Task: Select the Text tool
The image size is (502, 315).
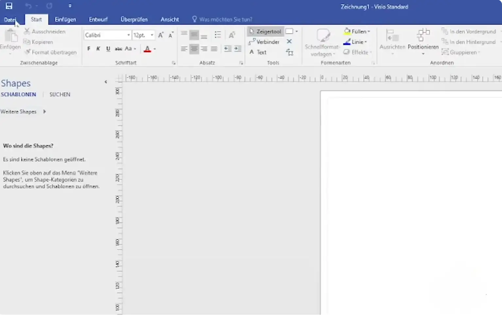Action: point(258,52)
